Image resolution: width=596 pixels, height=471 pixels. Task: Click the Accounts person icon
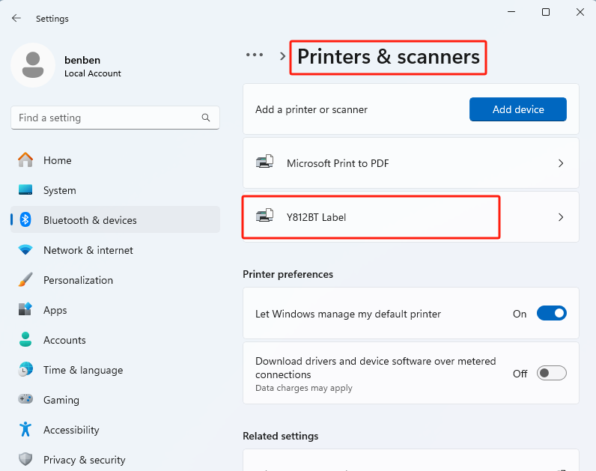click(x=25, y=339)
